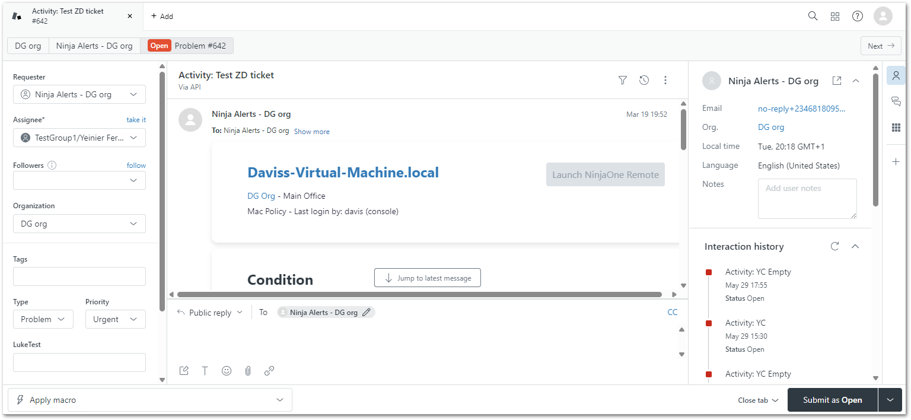Open the ticket more options menu
Screen dimensions: 911x420
point(665,80)
